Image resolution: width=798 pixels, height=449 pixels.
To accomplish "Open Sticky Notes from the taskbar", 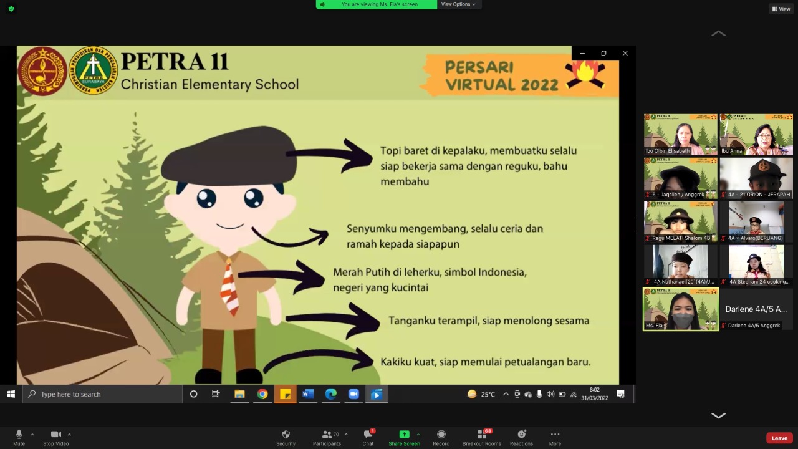I will click(x=285, y=394).
